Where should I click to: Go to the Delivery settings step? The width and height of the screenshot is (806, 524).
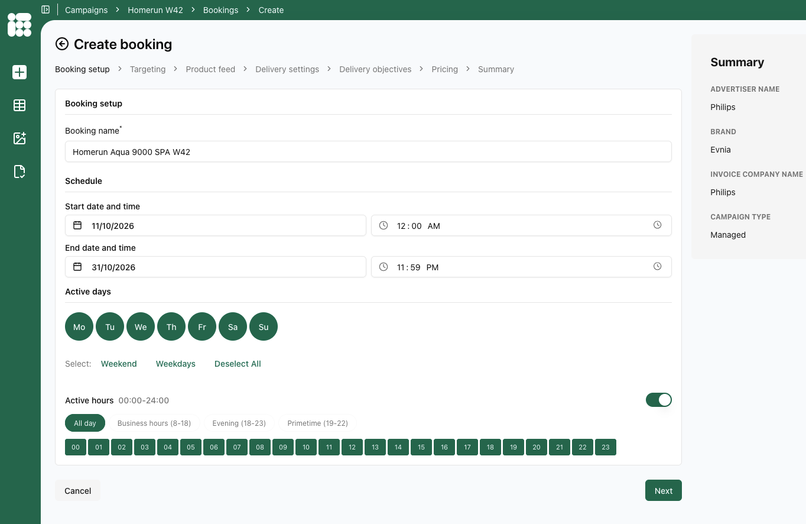click(x=287, y=69)
